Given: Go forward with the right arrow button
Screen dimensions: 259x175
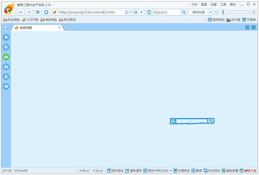Looking at the screenshot, I should pyautogui.click(x=29, y=12).
